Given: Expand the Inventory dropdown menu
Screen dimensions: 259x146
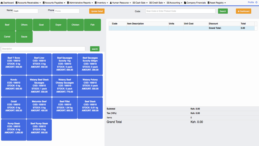Looking at the screenshot, I should click(101, 3).
